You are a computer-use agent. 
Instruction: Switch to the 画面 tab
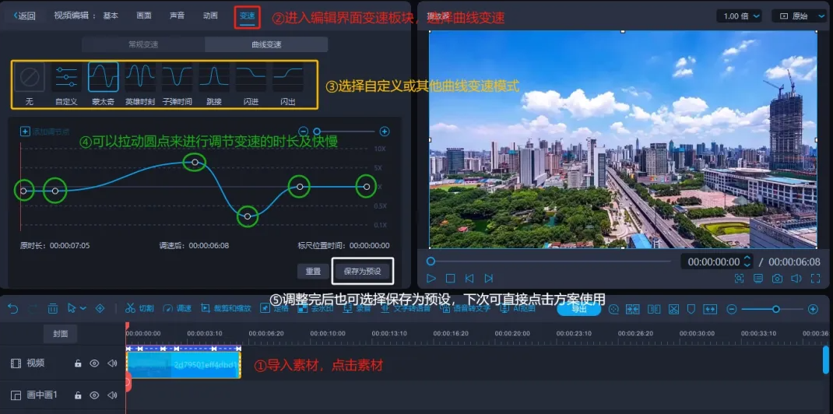[144, 16]
